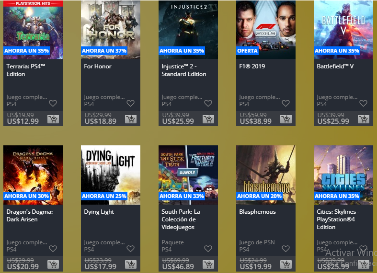Viewport: 377px width, 273px height.
Task: Add Injustice 2 Standard Edition to cart
Action: 208,119
